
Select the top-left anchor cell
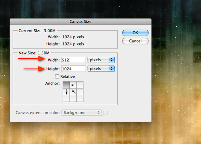click(x=66, y=85)
